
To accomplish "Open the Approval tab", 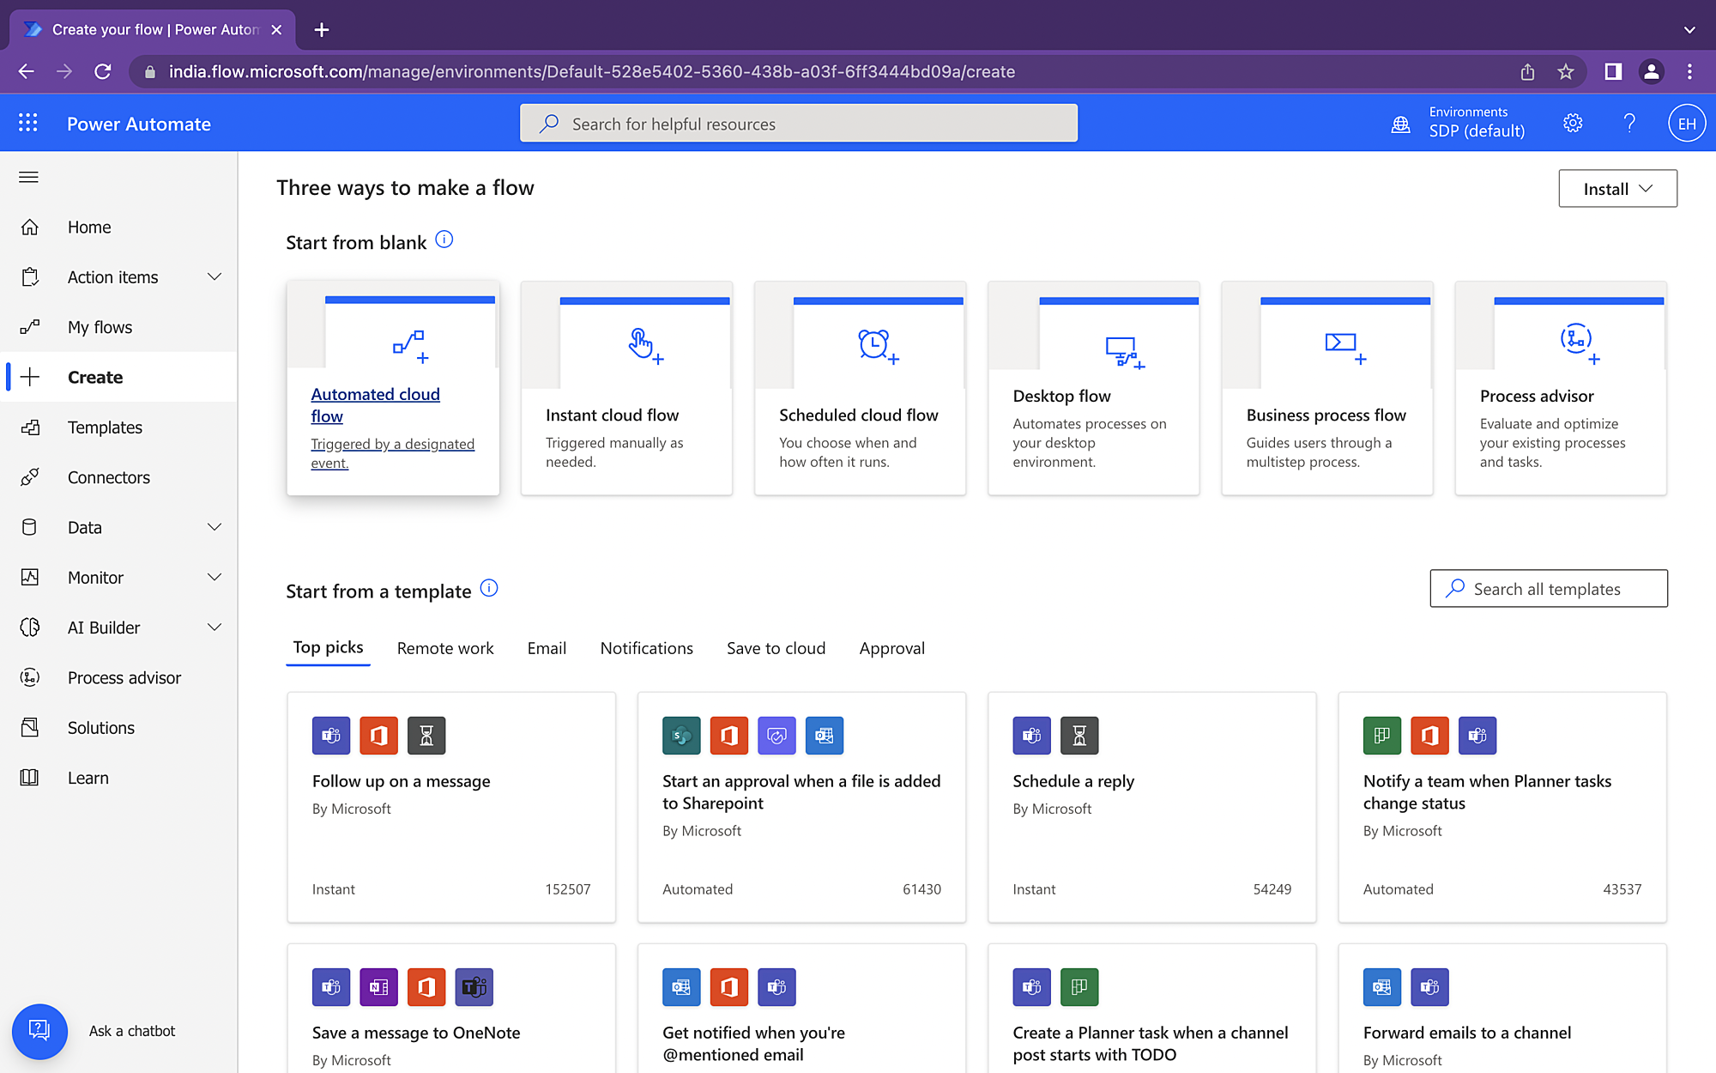I will click(891, 648).
